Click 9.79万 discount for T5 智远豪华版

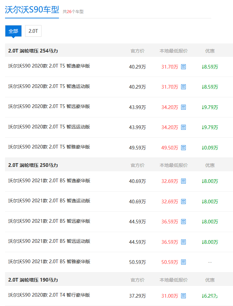click(210, 107)
